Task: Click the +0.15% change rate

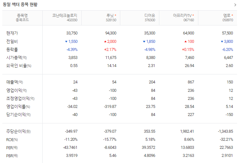Action: point(188,49)
